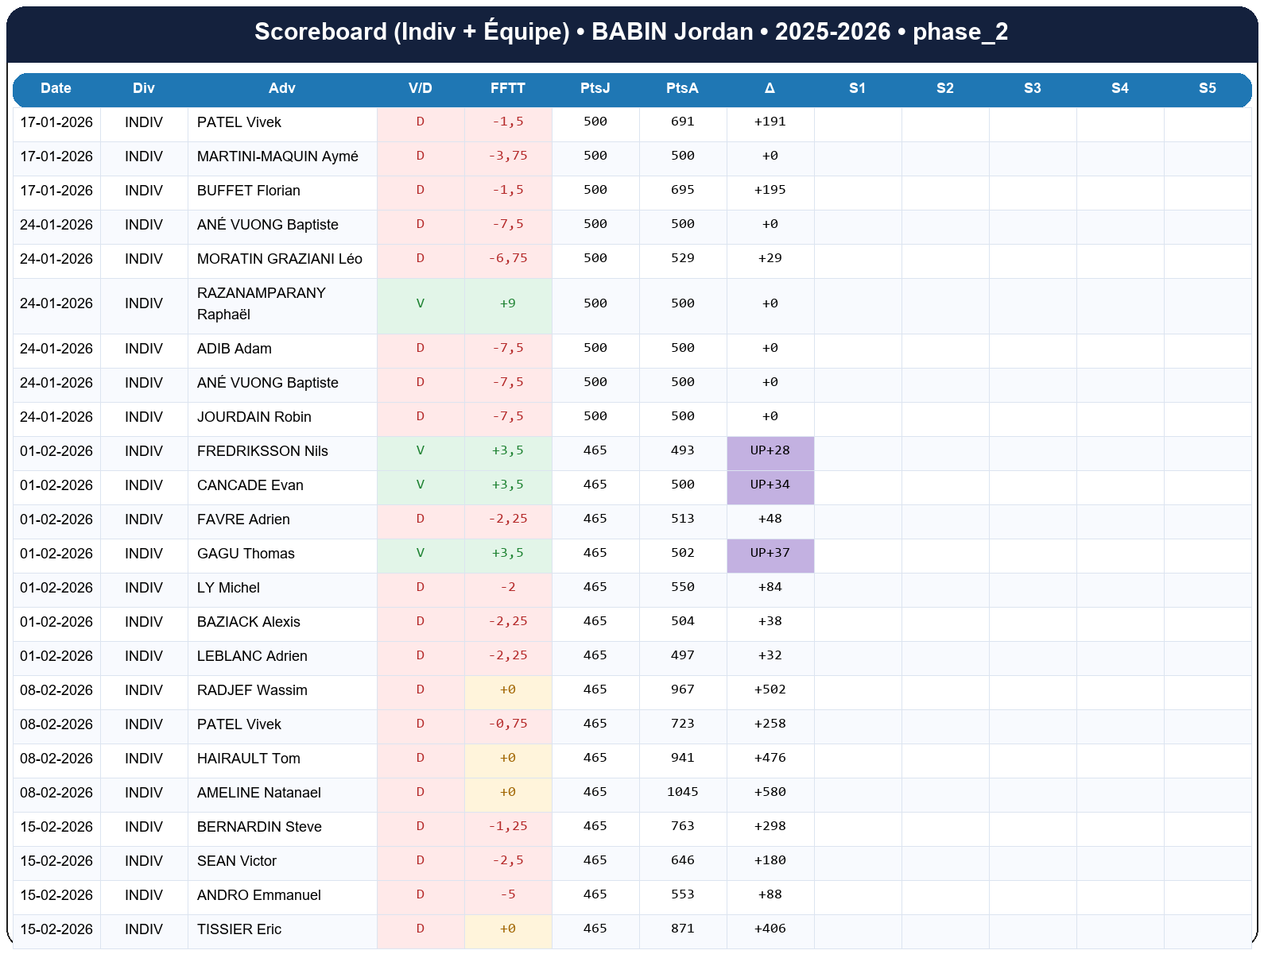Click the S1 column header

pos(858,88)
